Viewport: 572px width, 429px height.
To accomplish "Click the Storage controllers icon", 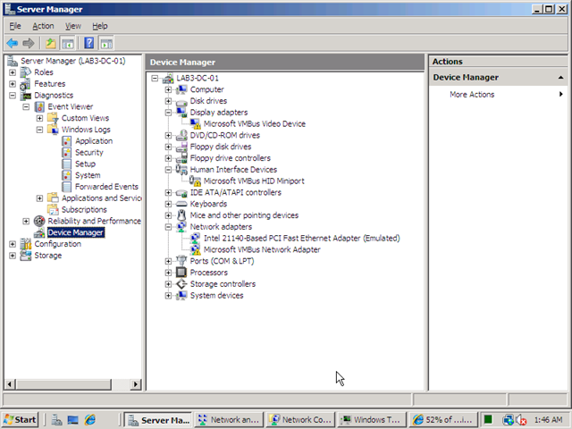I will 181,284.
